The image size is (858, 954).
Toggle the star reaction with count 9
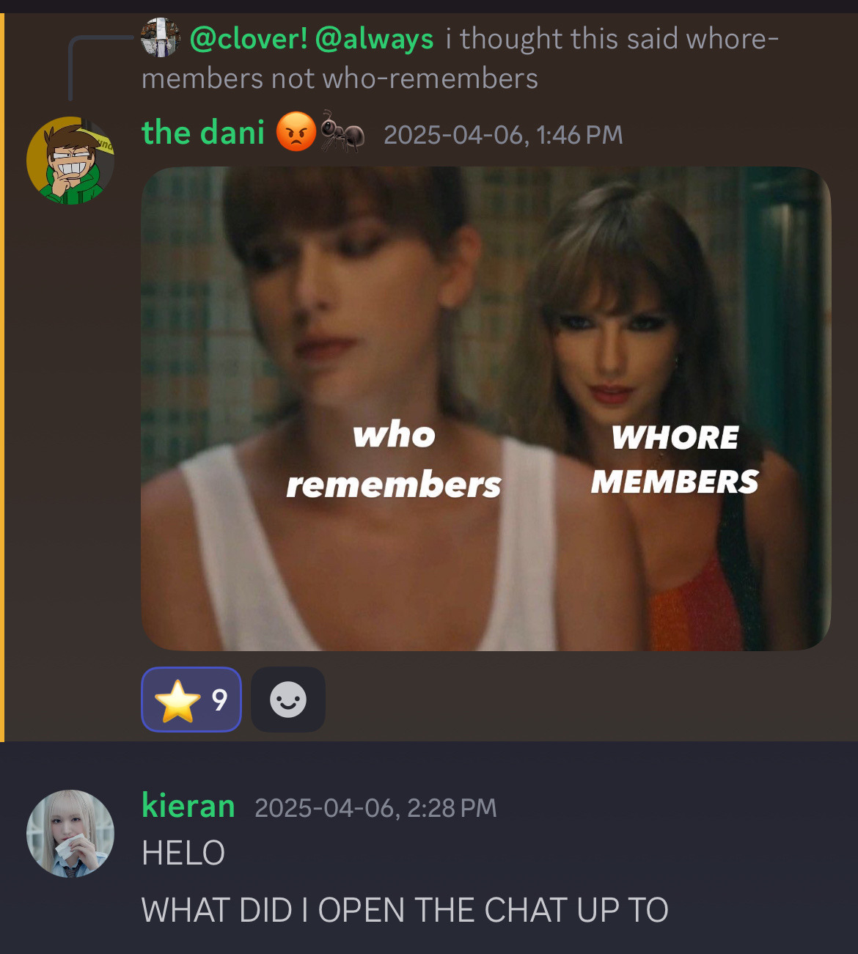pyautogui.click(x=191, y=700)
